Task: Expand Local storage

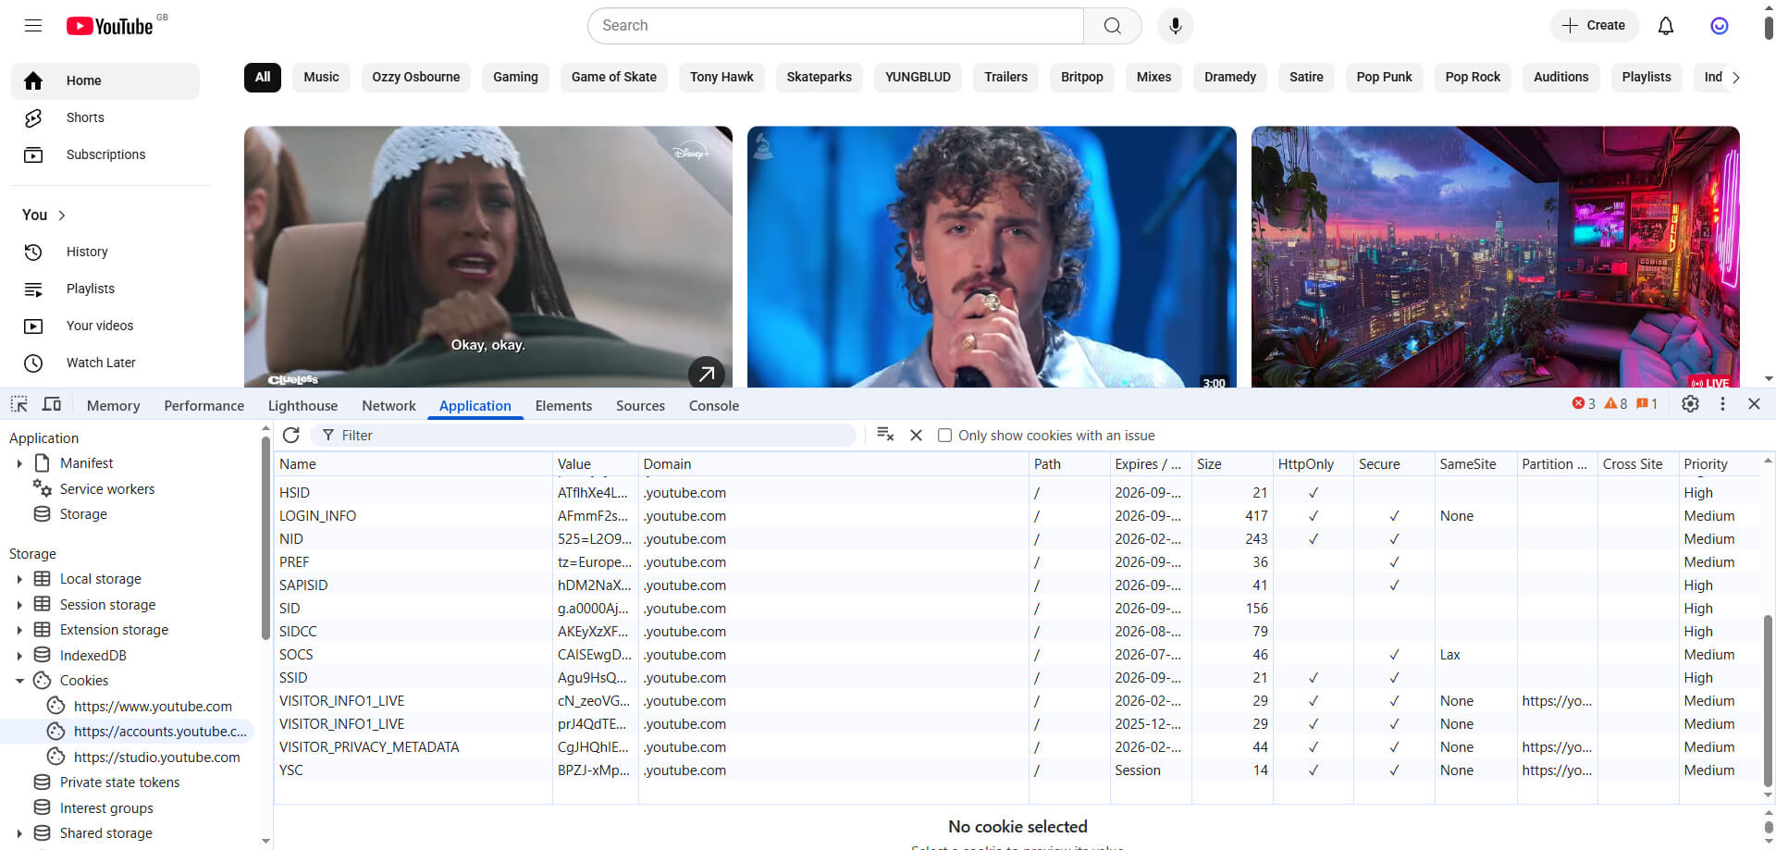Action: 19,579
